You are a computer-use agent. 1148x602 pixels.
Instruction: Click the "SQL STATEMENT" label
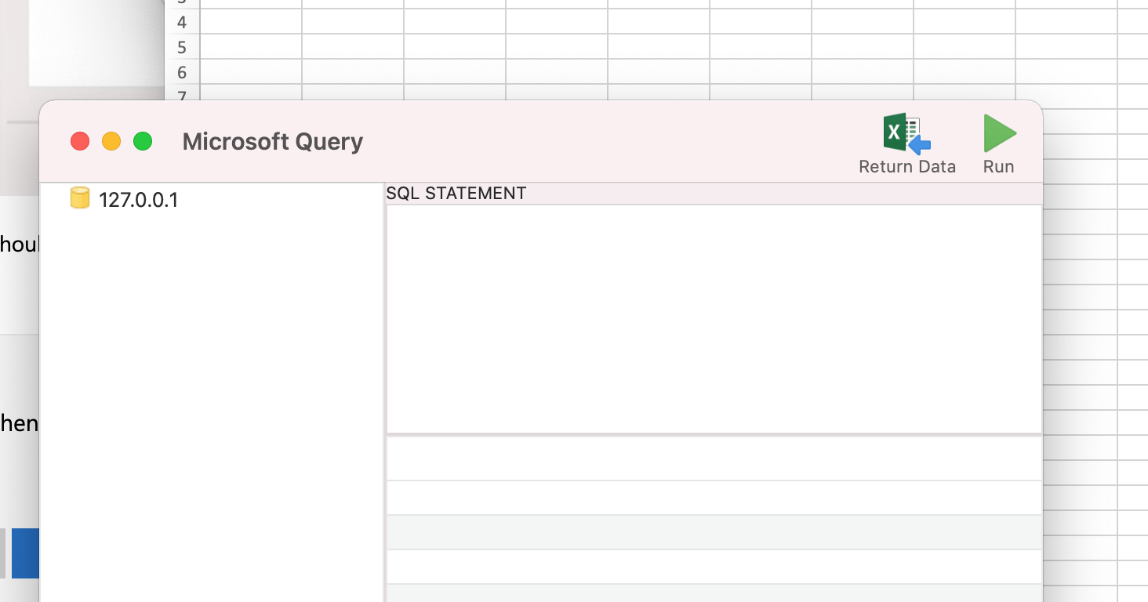coord(456,193)
